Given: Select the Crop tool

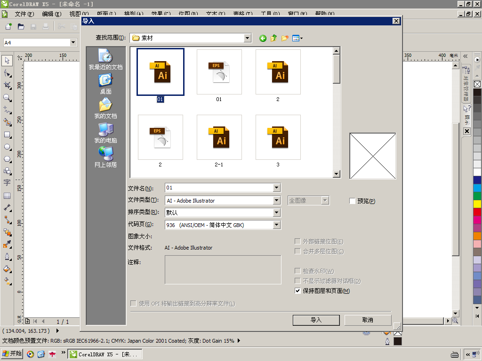Looking at the screenshot, I should 7,86.
